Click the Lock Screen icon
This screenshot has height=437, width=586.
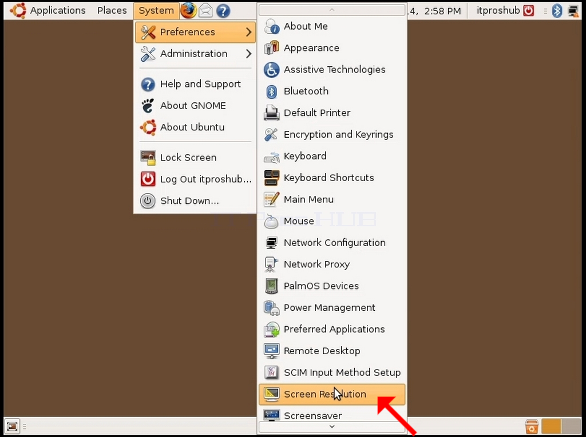pos(148,158)
